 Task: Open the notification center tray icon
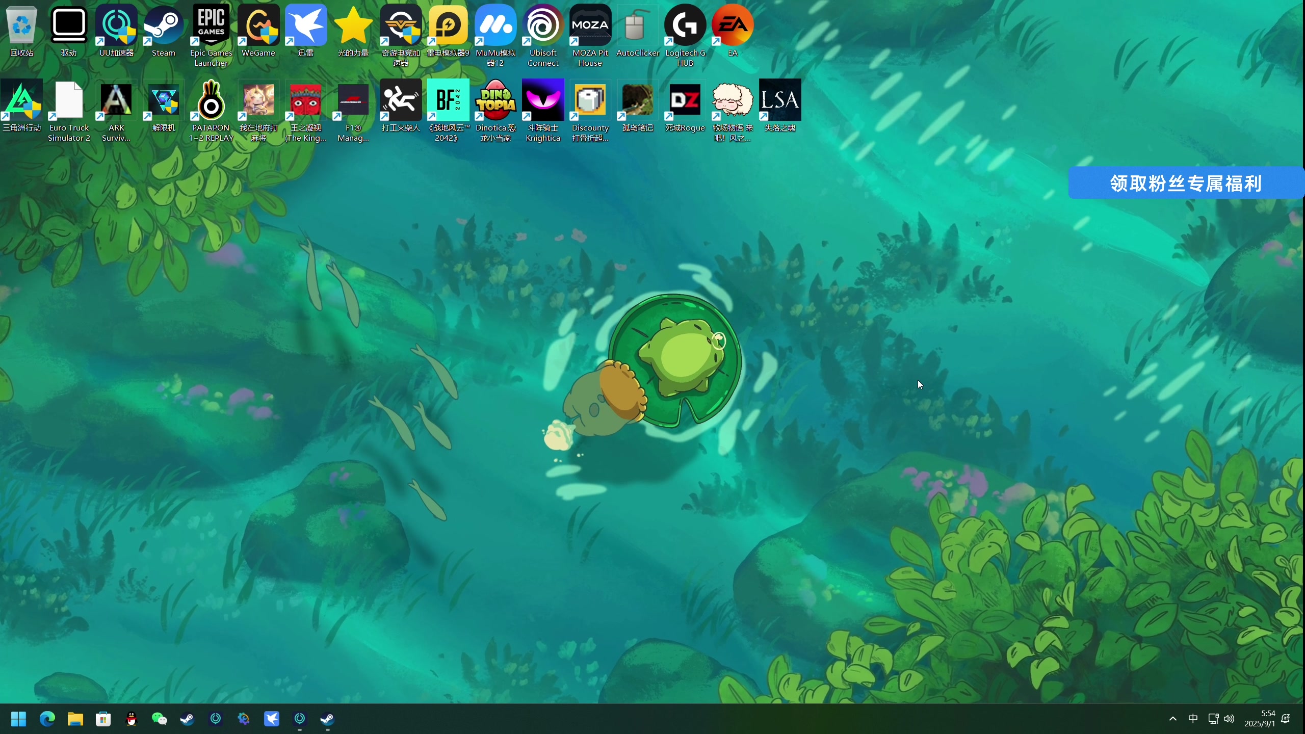click(1286, 719)
